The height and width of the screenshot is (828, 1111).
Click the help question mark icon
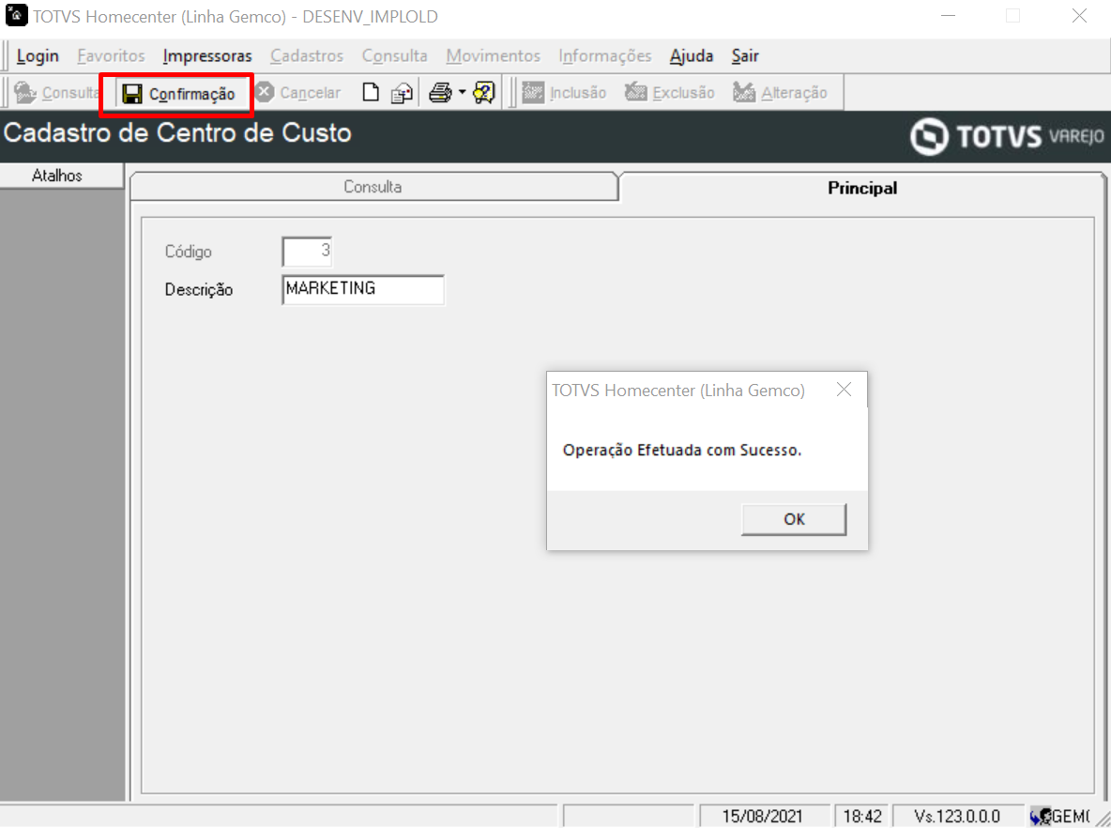pos(484,93)
